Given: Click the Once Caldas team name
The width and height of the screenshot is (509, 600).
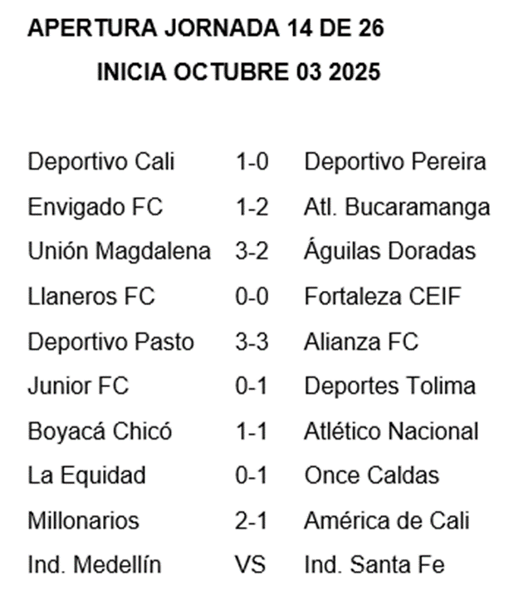Looking at the screenshot, I should [371, 476].
